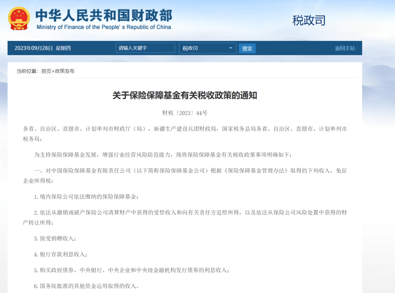395x293 pixels.
Task: Expand the 税政司 department dropdown
Action: 207,48
